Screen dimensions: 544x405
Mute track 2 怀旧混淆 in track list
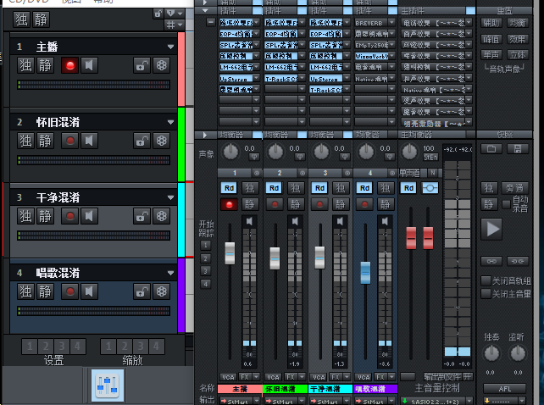coord(45,141)
